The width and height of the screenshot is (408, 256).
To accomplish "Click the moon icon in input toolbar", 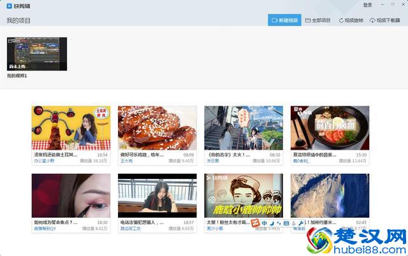I will (272, 224).
